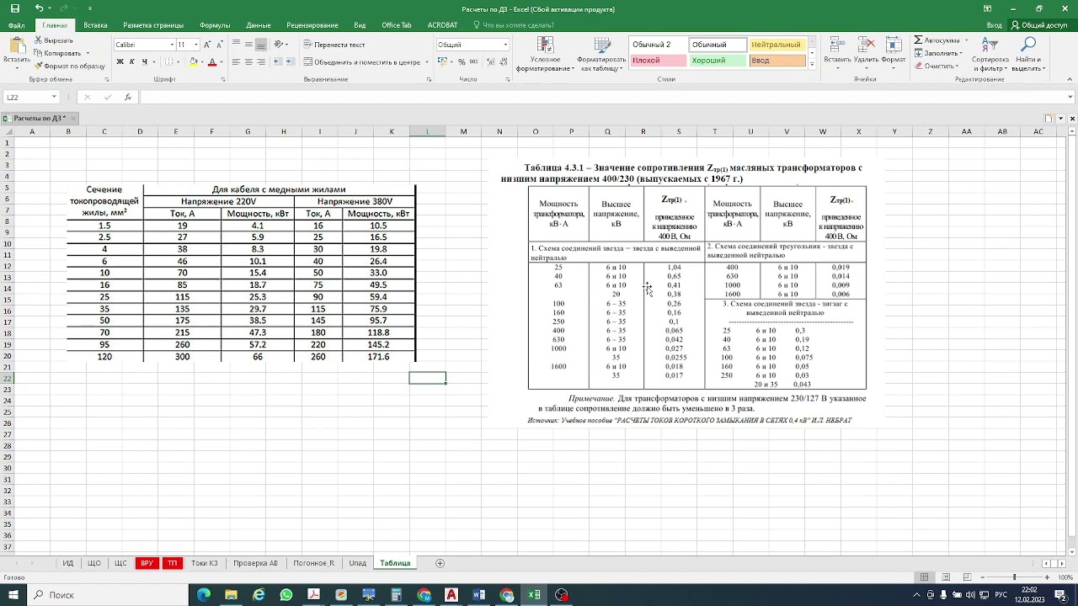Expand the cell styles gallery
This screenshot has width=1078, height=606.
(812, 65)
